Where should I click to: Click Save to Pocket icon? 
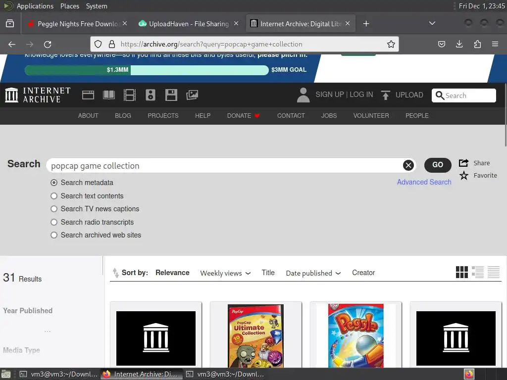tap(441, 44)
